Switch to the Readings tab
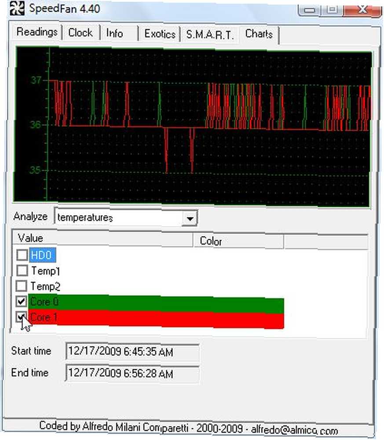 pyautogui.click(x=37, y=32)
